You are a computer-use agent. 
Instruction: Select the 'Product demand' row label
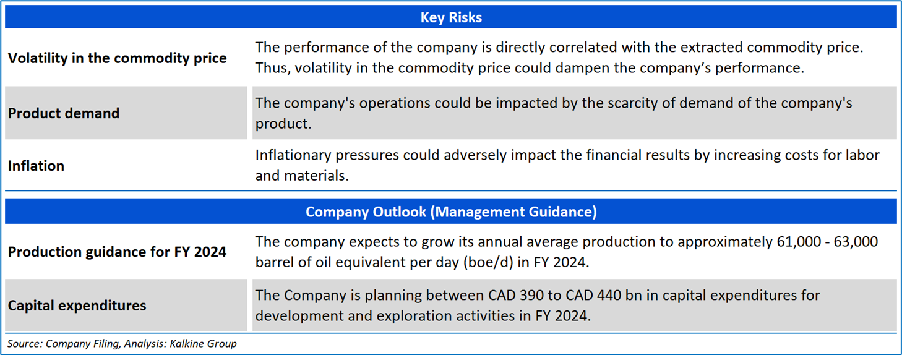(64, 113)
